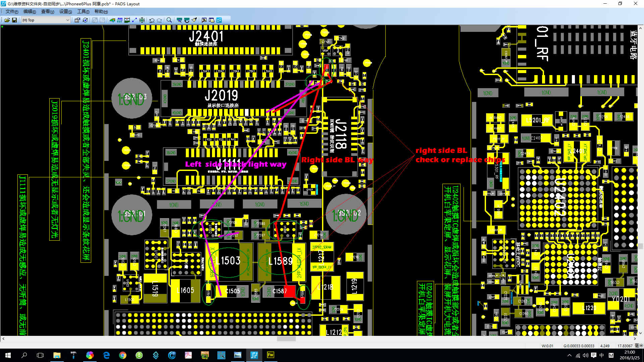This screenshot has width=644, height=362.
Task: Click the L1218 component
Action: pos(325,287)
